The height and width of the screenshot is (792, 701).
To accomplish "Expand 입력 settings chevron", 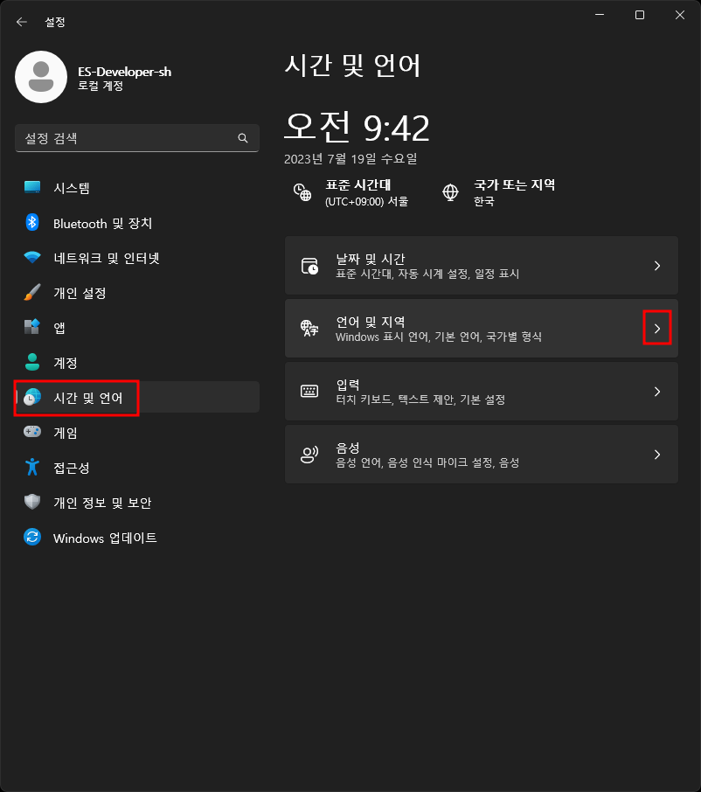I will (x=657, y=392).
